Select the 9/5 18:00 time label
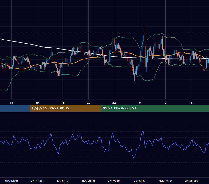 click(x=63, y=181)
